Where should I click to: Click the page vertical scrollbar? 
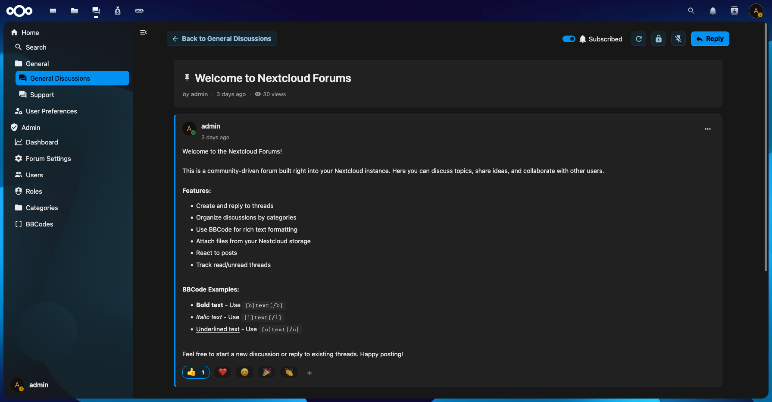766,147
